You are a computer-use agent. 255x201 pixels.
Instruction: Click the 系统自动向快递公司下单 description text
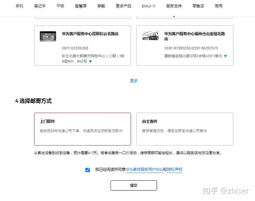81,131
